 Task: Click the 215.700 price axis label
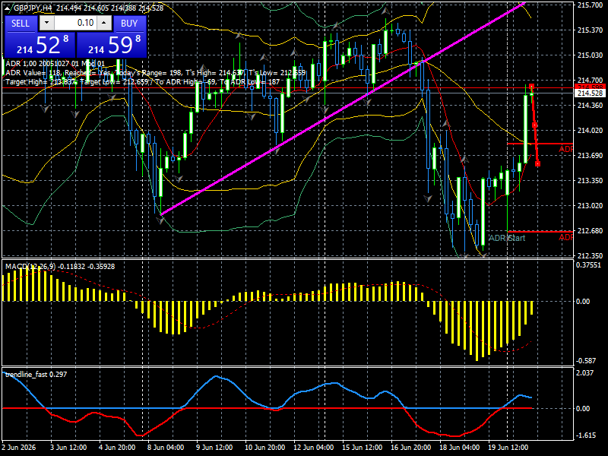(590, 5)
